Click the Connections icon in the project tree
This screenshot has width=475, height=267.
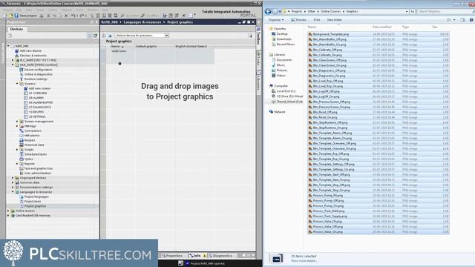(x=22, y=131)
